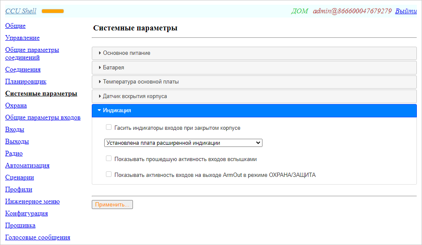Viewport: 422px width, 245px height.
Task: Go to the Общие menu page
Action: [15, 26]
